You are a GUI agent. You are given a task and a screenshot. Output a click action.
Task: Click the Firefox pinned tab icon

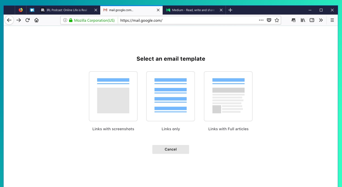pos(21,10)
